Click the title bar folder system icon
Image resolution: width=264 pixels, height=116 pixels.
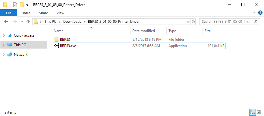point(5,5)
